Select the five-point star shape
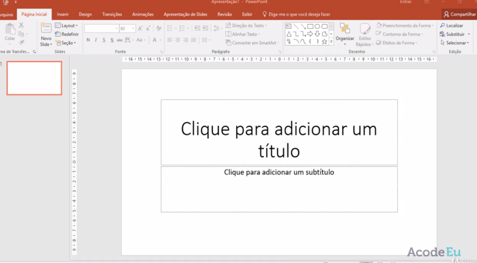Viewport: 477px width, 263px height. (324, 41)
